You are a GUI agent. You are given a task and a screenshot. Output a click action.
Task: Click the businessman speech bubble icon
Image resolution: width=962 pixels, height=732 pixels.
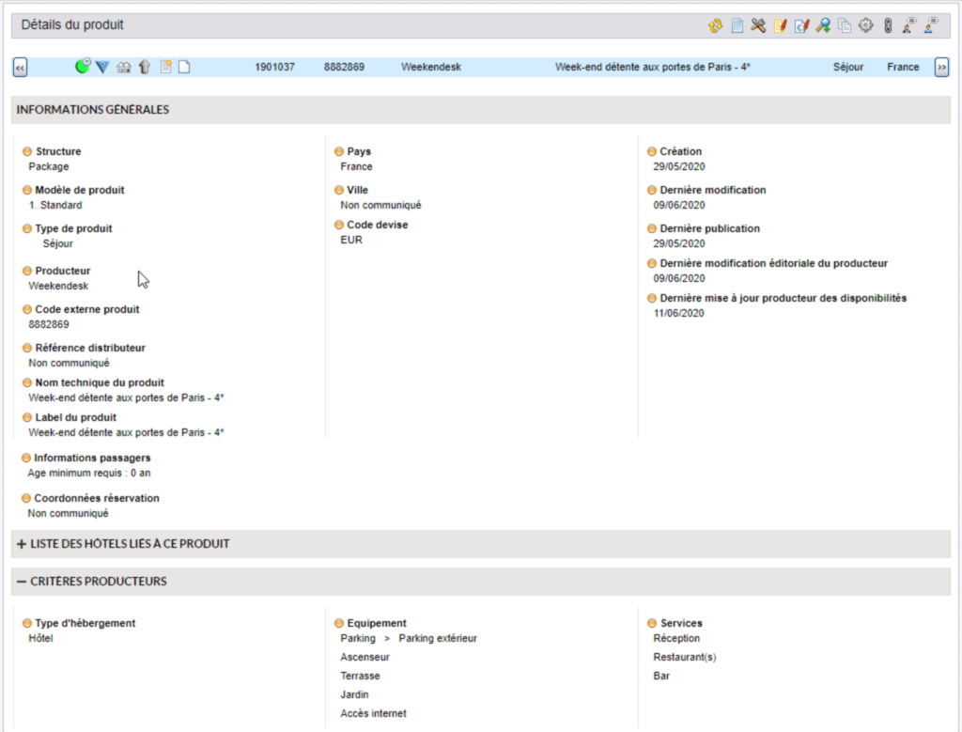pyautogui.click(x=909, y=25)
